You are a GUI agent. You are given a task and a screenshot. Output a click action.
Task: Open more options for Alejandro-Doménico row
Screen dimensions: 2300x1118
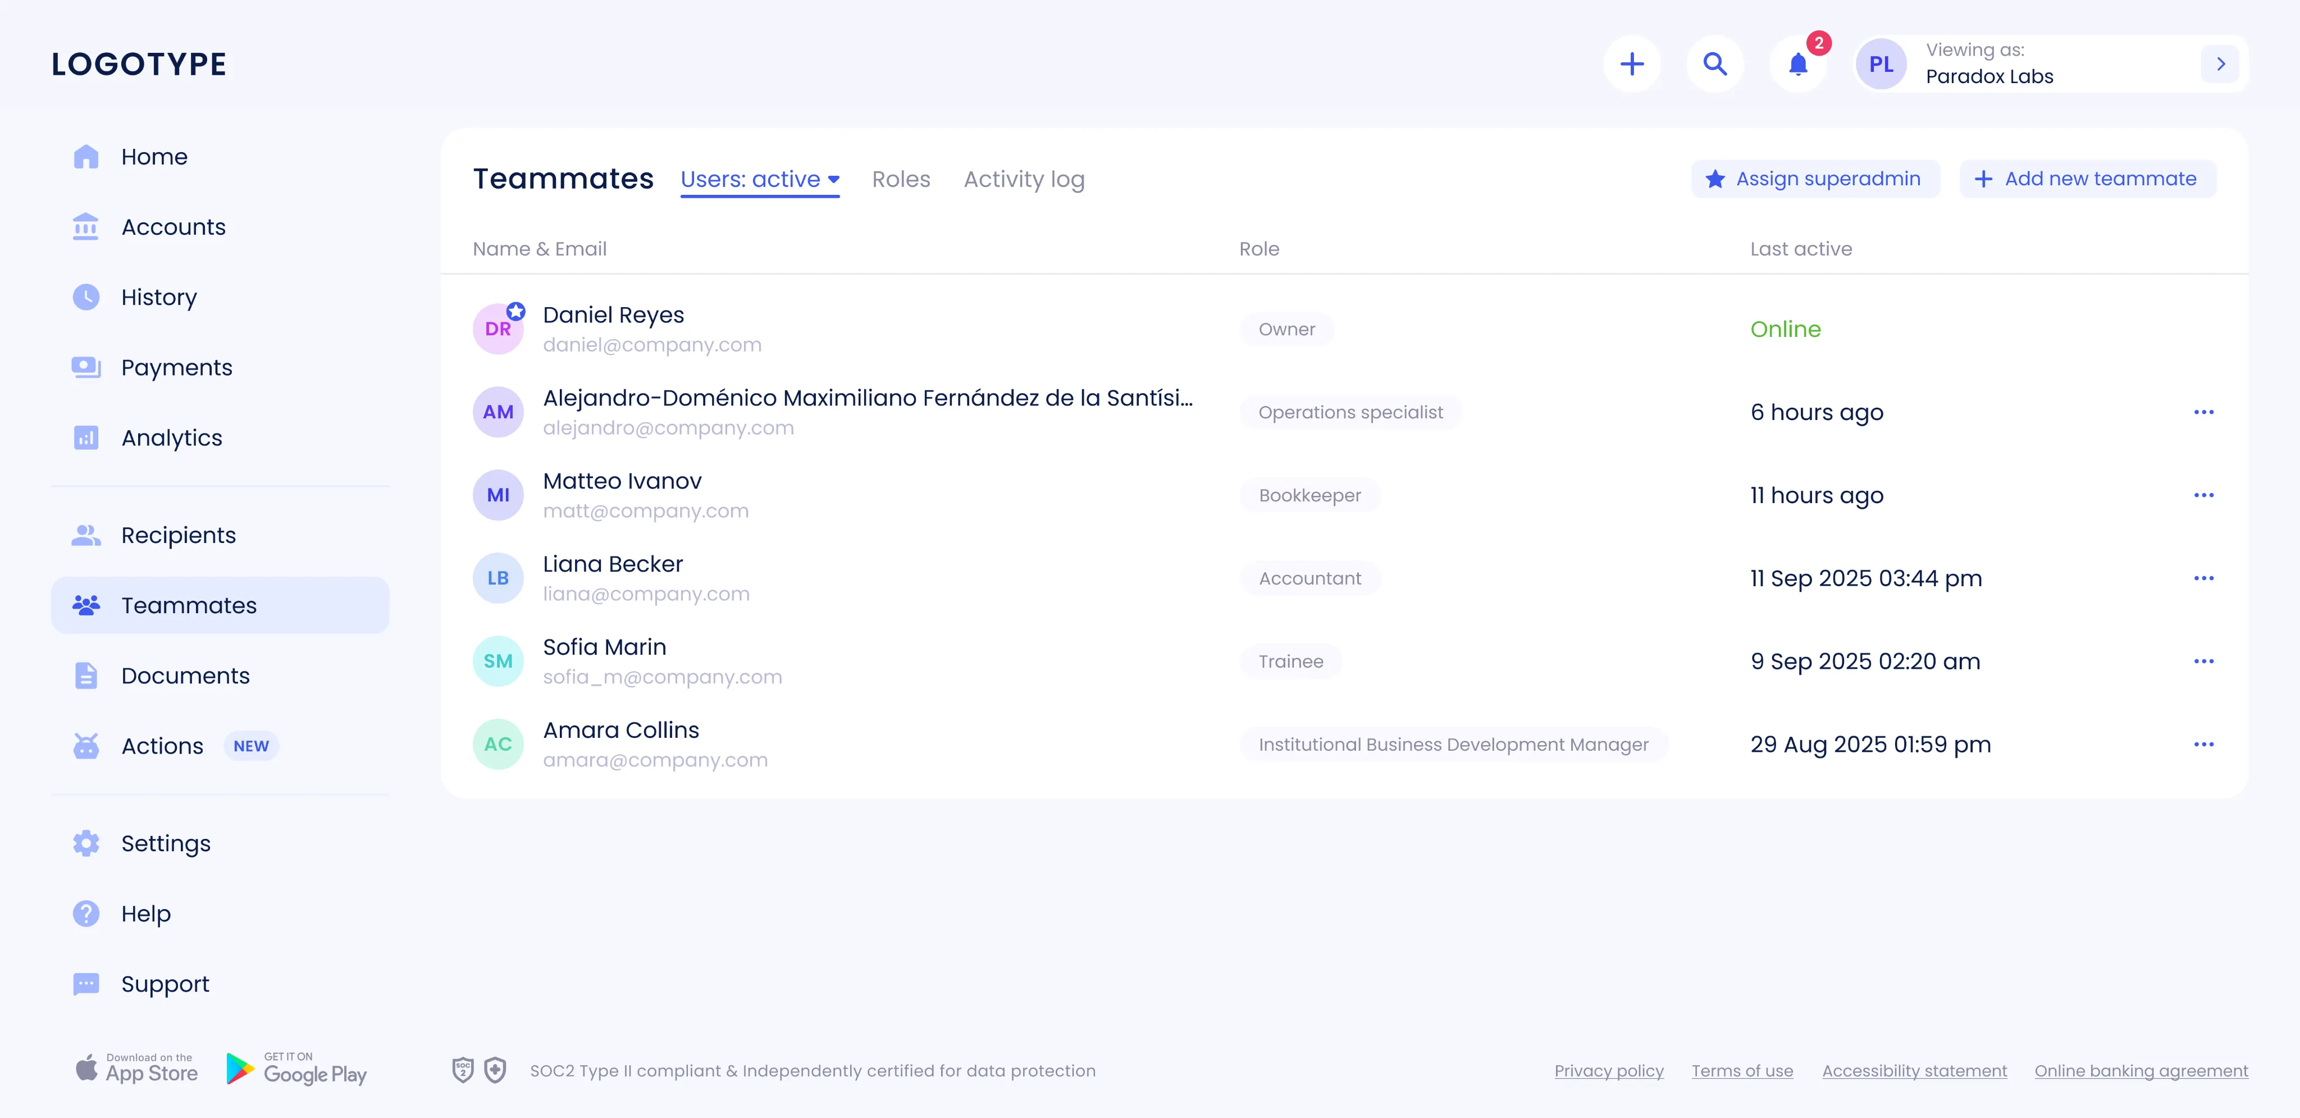(x=2203, y=412)
